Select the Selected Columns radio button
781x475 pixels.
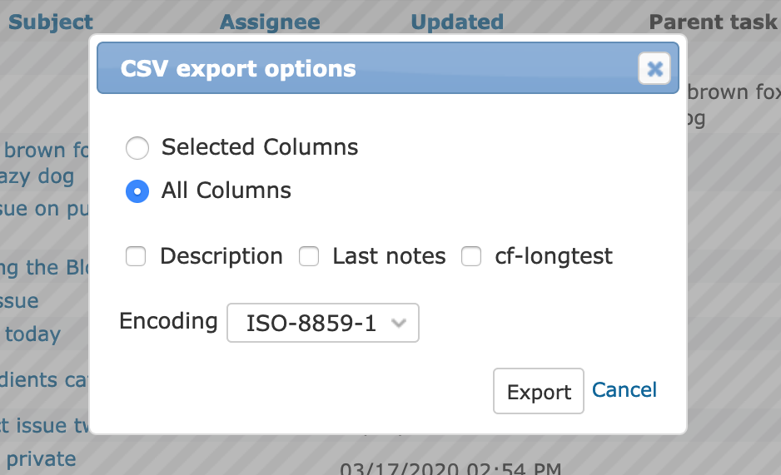[x=137, y=148]
